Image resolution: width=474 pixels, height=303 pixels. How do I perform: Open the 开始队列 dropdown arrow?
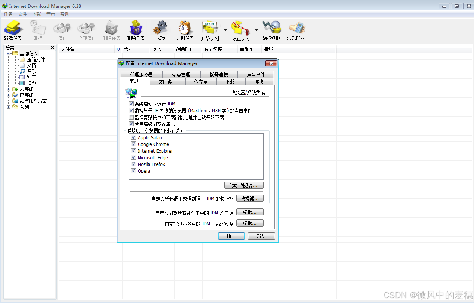(225, 30)
